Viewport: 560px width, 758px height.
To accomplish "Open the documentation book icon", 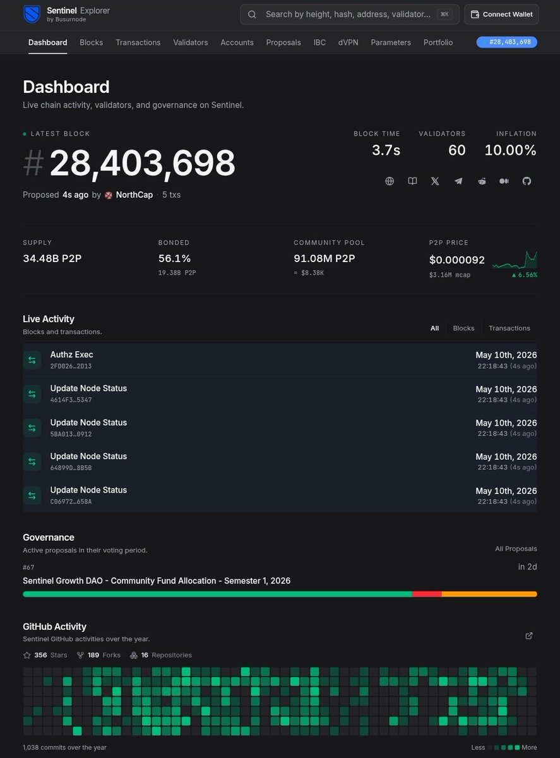I will [412, 181].
